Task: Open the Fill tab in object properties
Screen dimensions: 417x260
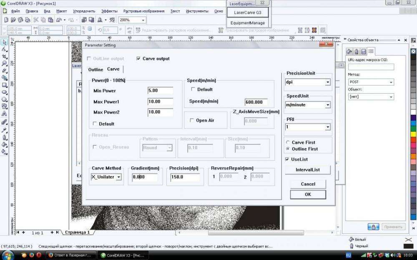Action: point(349,51)
